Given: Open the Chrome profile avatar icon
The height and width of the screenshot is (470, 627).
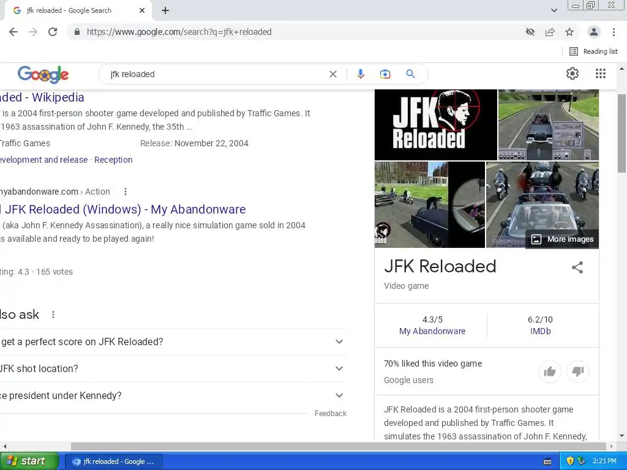Looking at the screenshot, I should (x=594, y=32).
